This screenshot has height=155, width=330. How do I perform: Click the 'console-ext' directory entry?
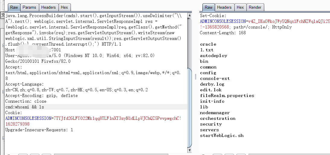215,78
